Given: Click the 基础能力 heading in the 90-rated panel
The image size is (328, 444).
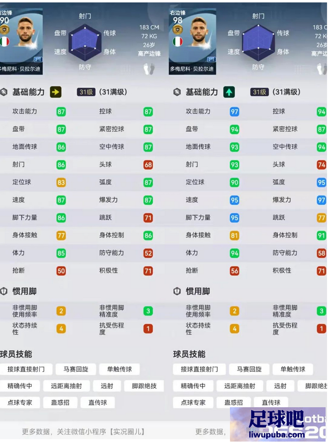Looking at the screenshot, I should click(x=29, y=92).
